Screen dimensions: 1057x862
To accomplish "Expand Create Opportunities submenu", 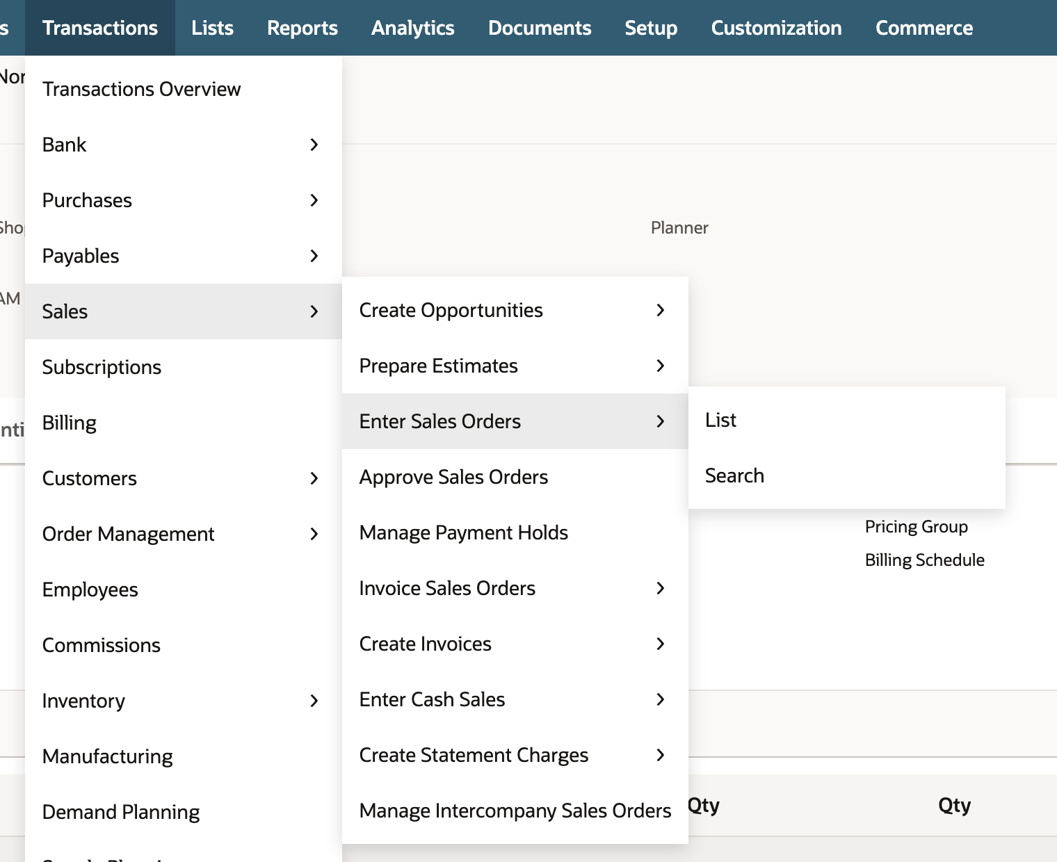I will pyautogui.click(x=515, y=310).
